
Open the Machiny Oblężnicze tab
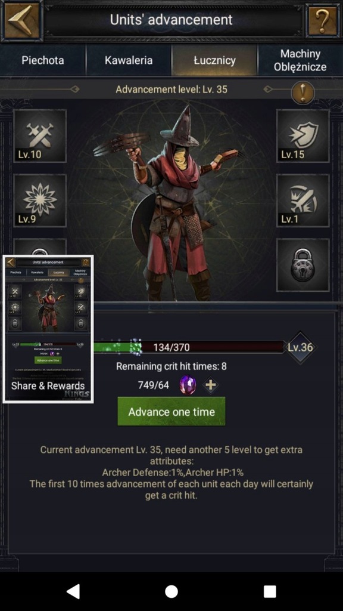coord(300,60)
